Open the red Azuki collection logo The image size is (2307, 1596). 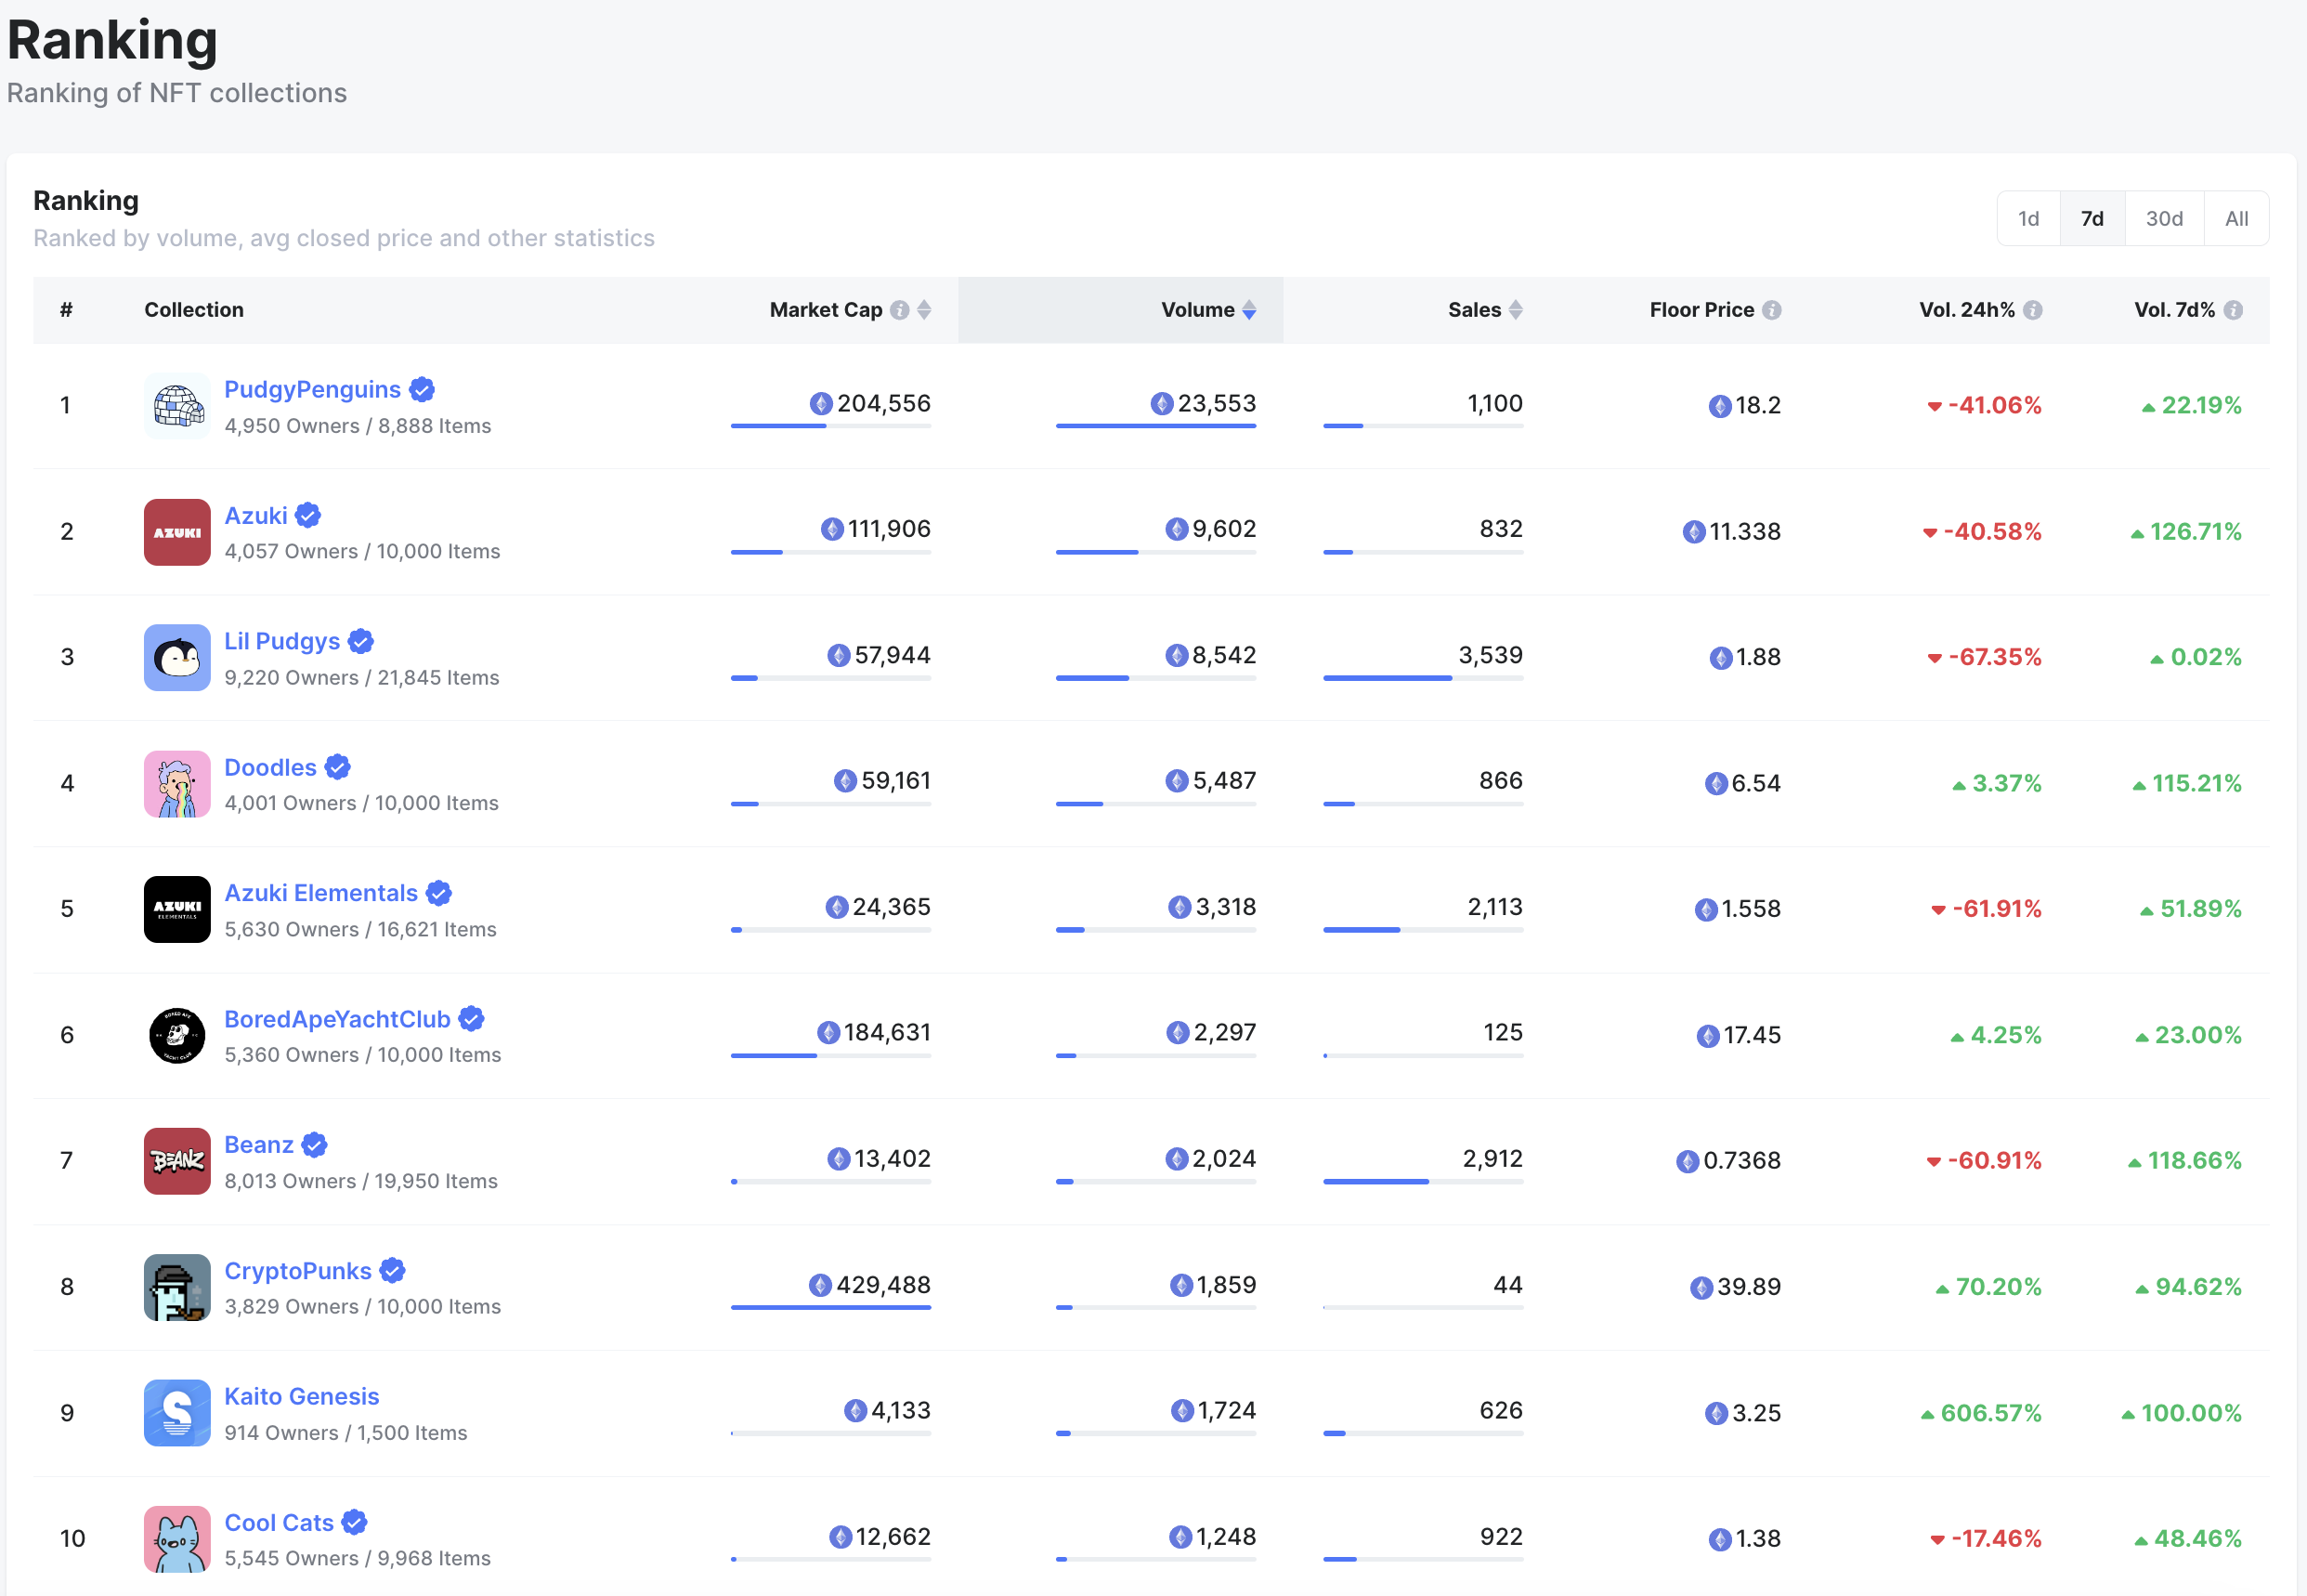(176, 532)
